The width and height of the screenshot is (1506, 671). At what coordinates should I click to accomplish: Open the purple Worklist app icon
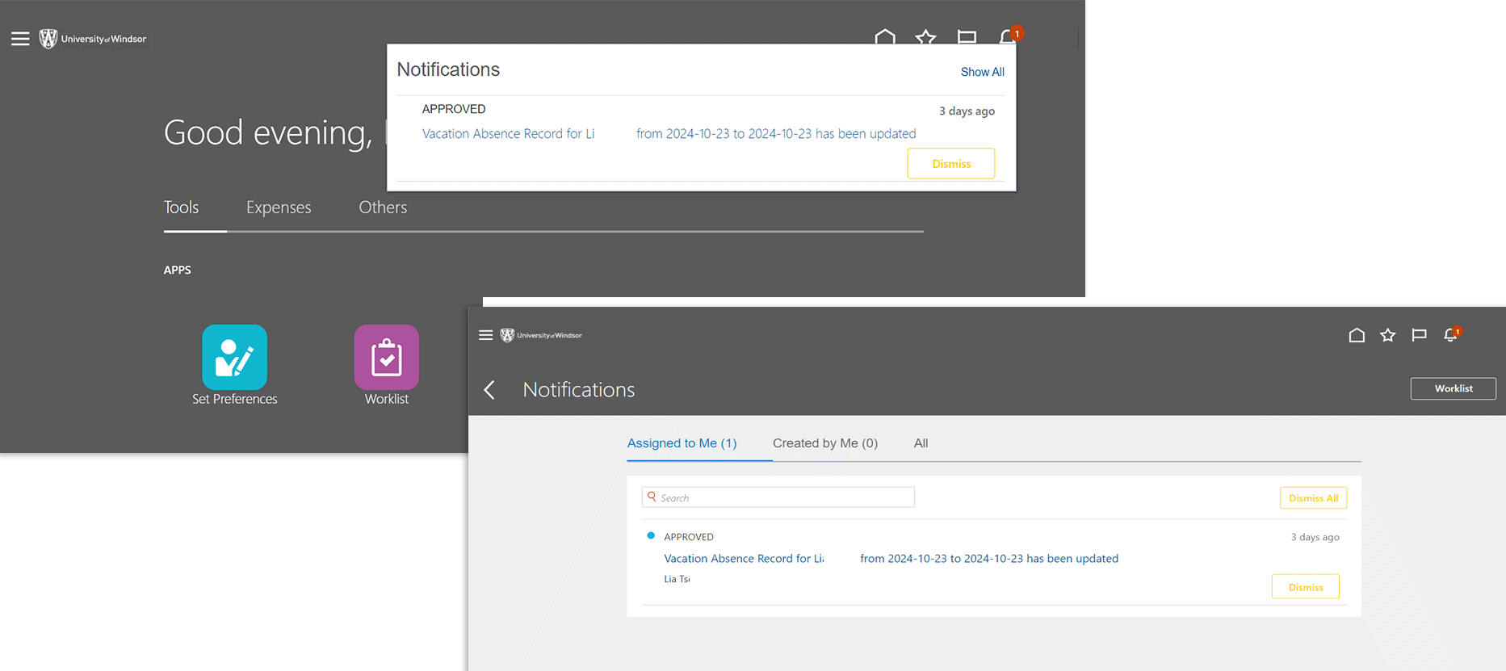[386, 358]
